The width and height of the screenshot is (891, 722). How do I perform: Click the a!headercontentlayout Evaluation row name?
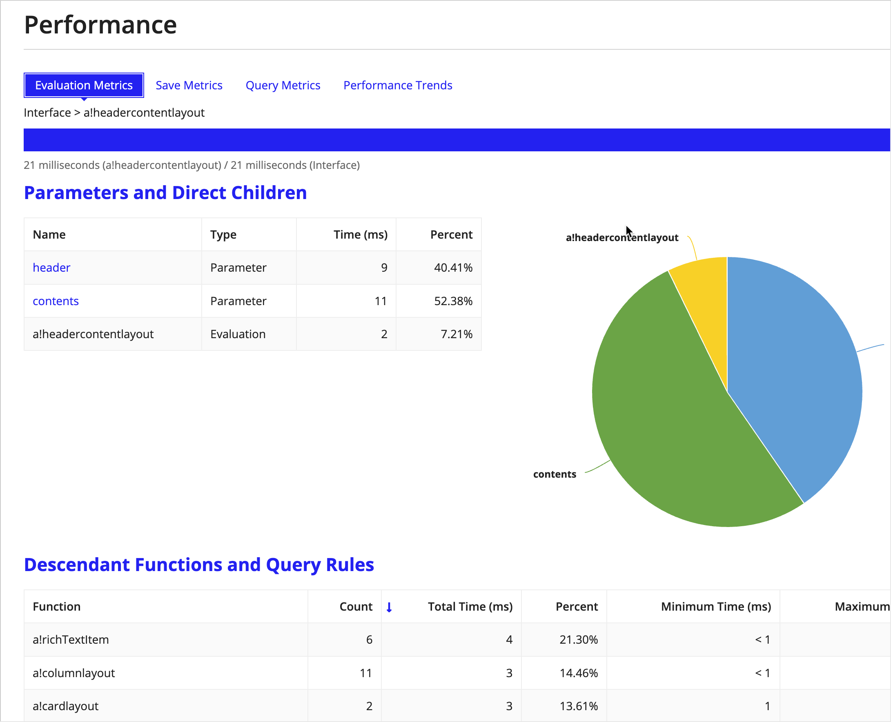click(93, 334)
